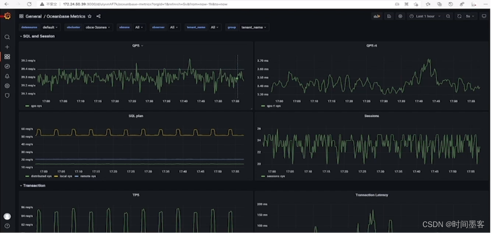
Task: Open the Sessions panel title menu
Action: (372, 116)
